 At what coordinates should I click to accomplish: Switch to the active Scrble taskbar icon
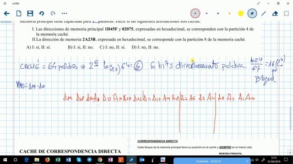131,160
